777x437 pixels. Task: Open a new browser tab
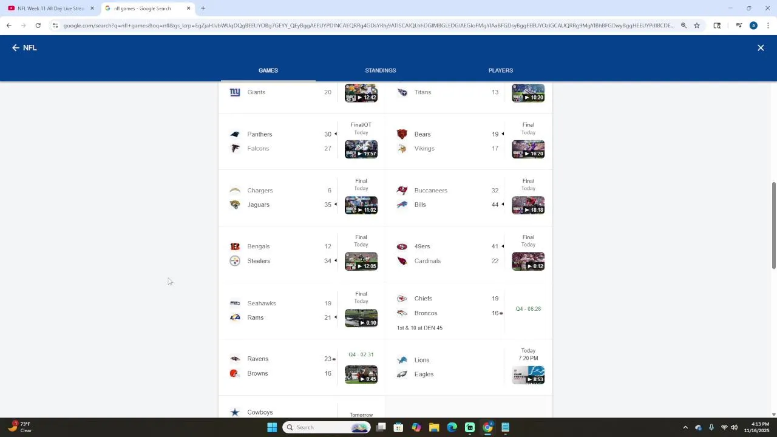[203, 8]
